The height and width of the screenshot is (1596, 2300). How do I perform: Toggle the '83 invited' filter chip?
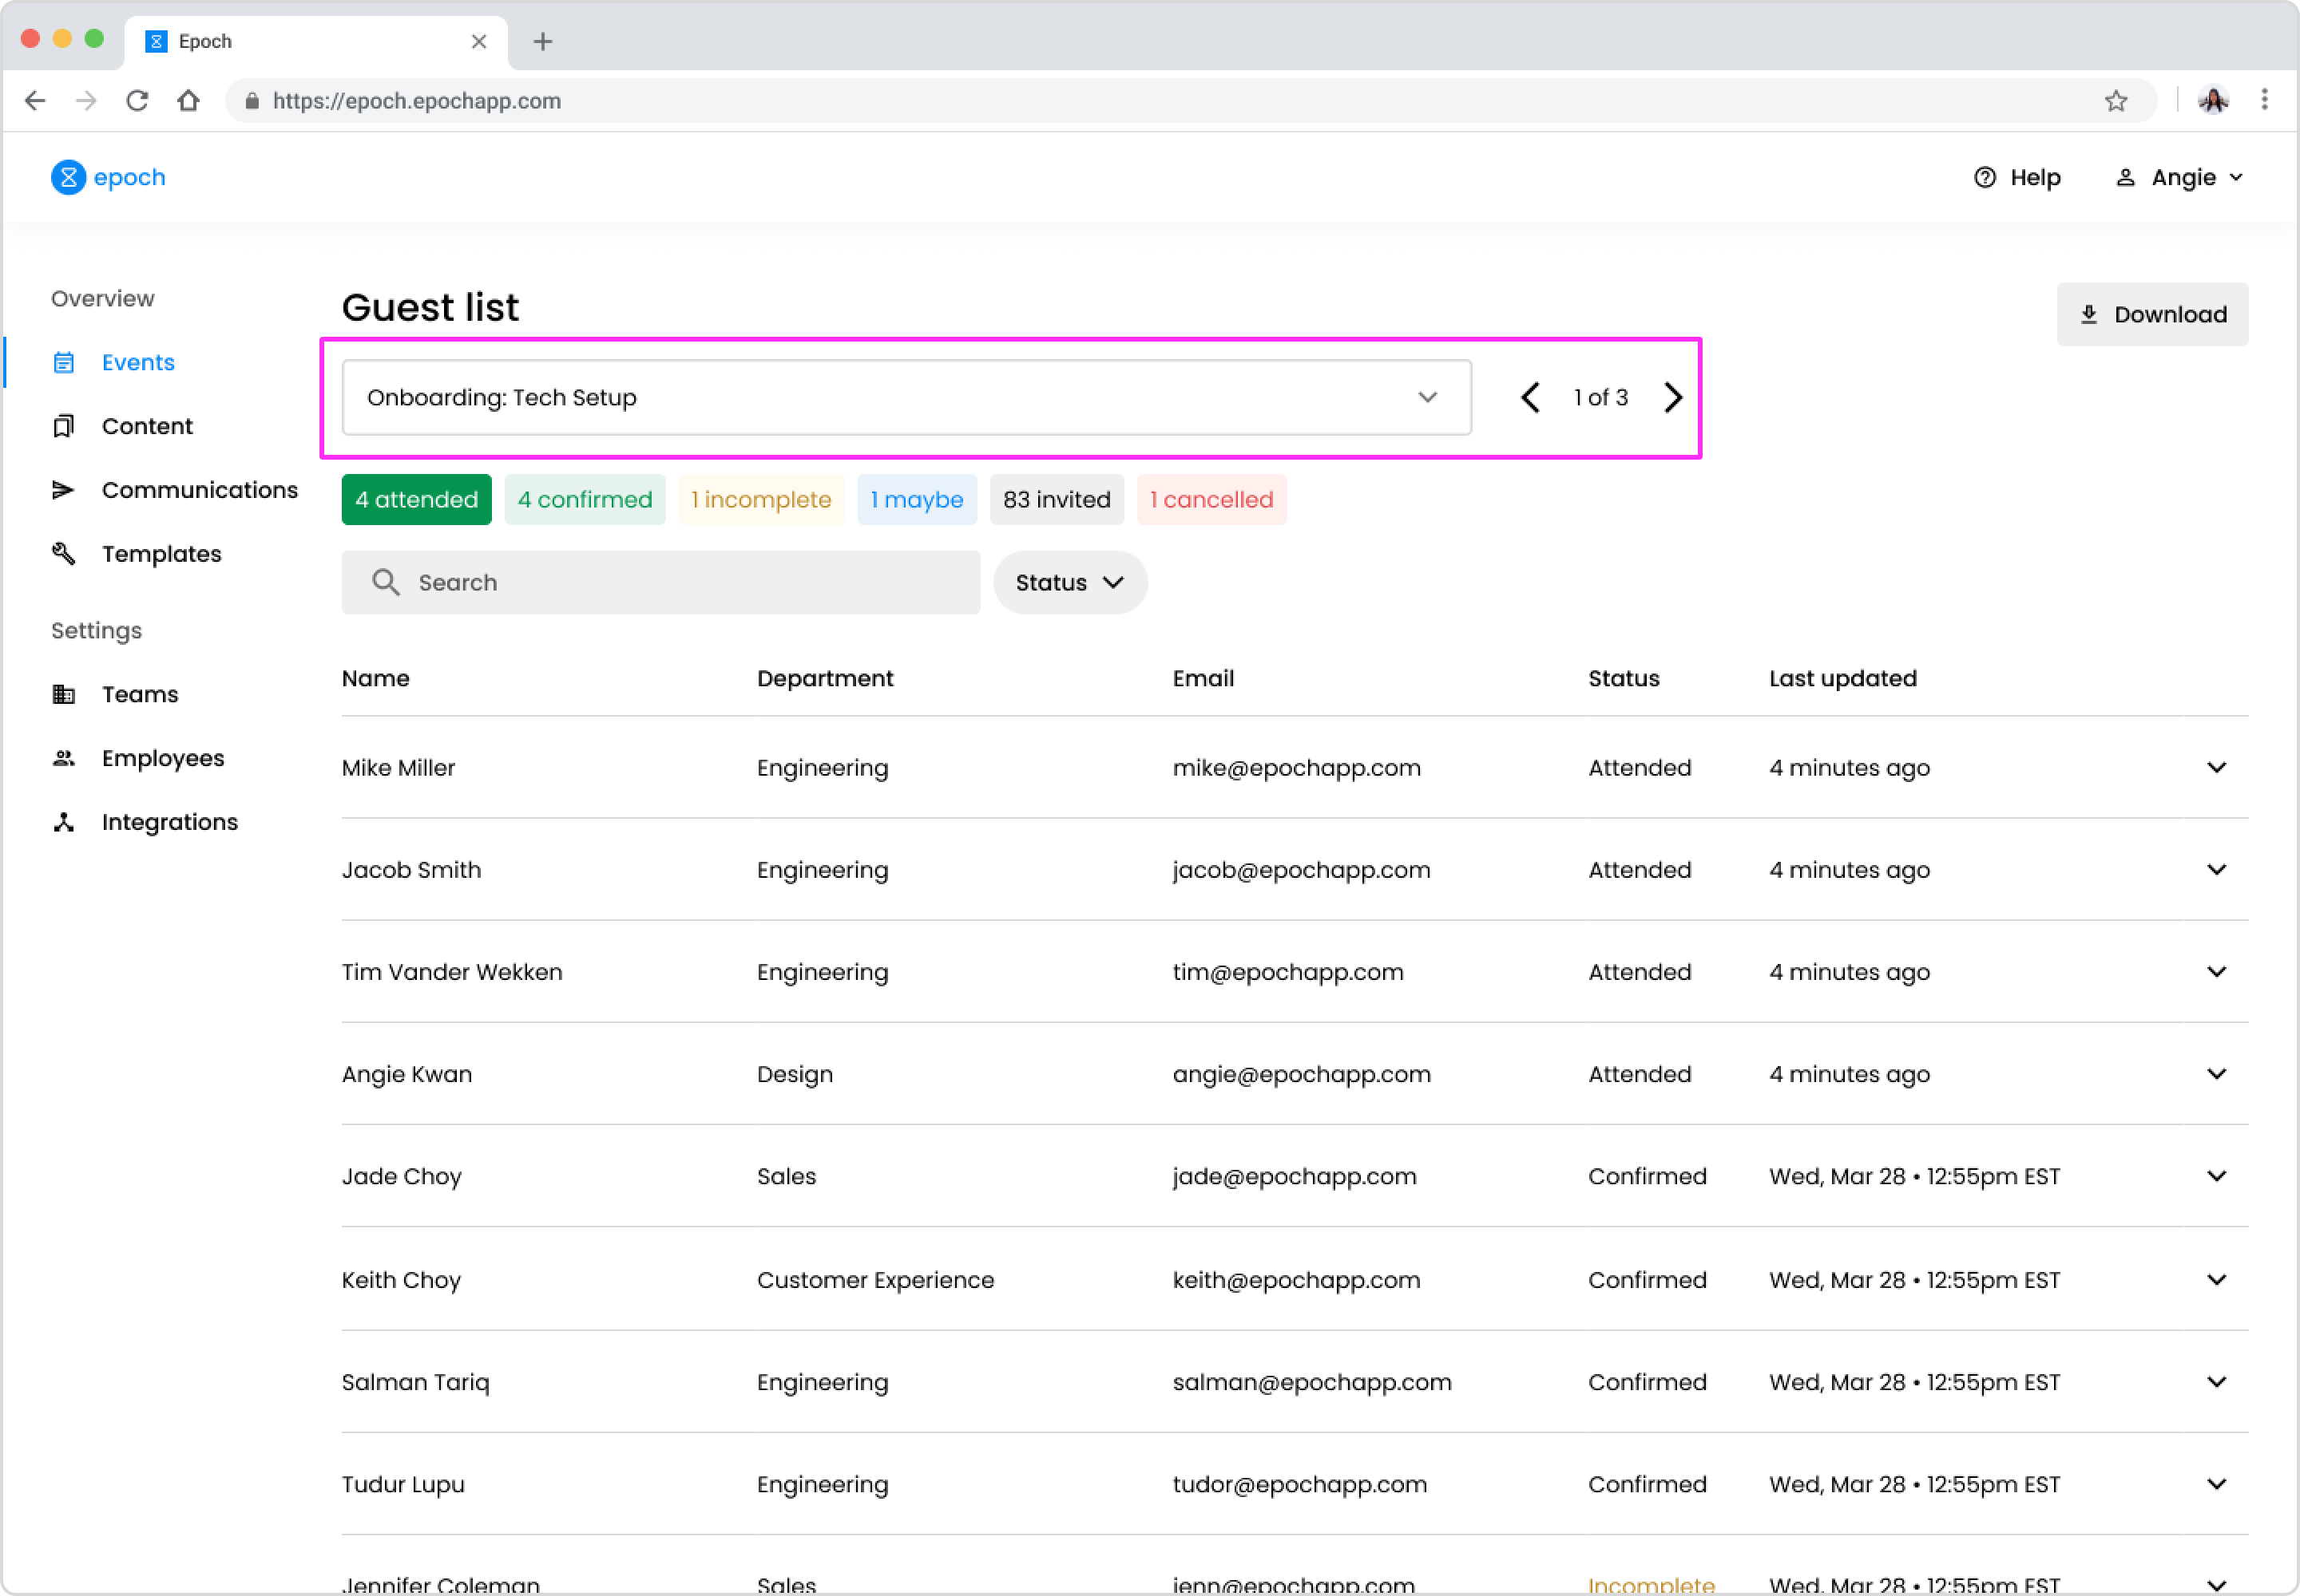(x=1056, y=499)
